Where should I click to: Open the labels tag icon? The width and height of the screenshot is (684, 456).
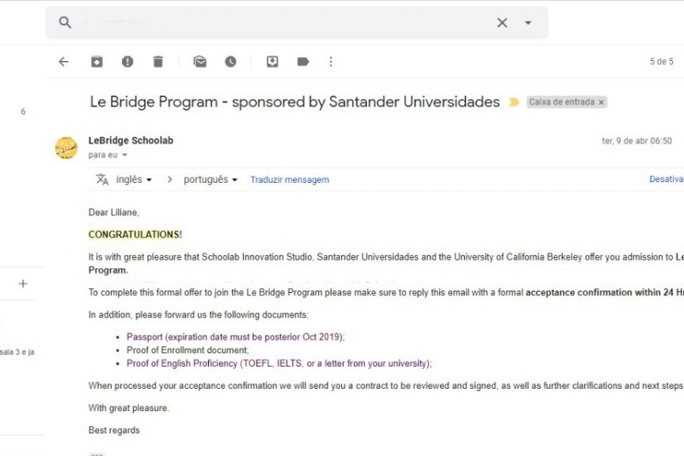303,62
